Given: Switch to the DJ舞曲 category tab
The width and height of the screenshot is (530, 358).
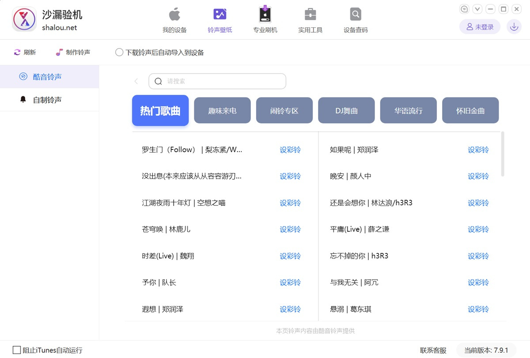Looking at the screenshot, I should click(x=346, y=111).
